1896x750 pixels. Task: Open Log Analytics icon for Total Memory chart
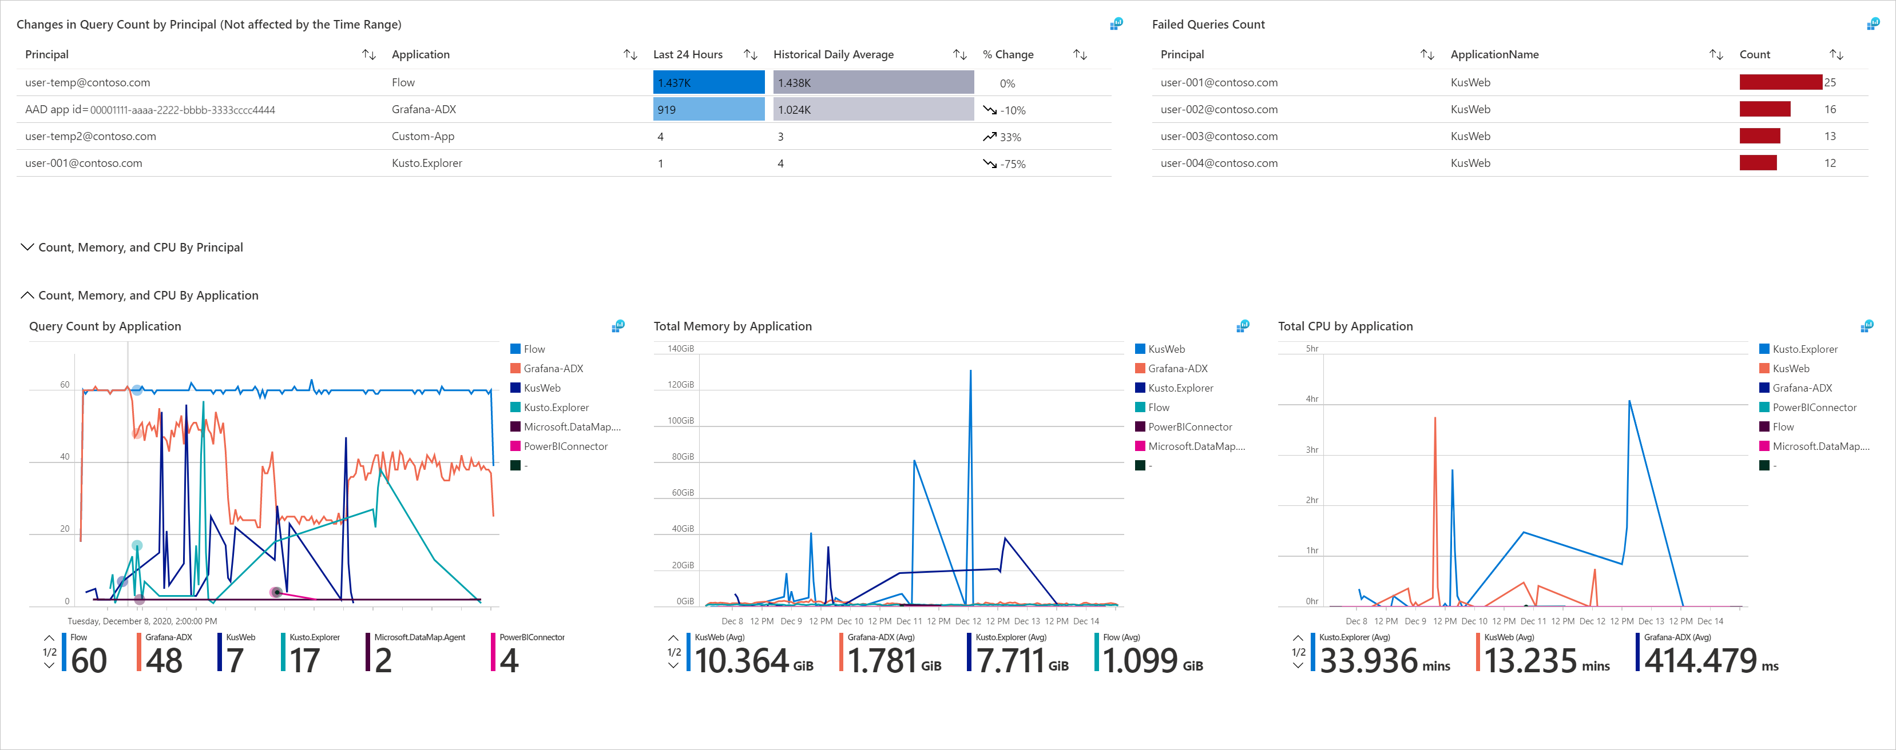1243,326
